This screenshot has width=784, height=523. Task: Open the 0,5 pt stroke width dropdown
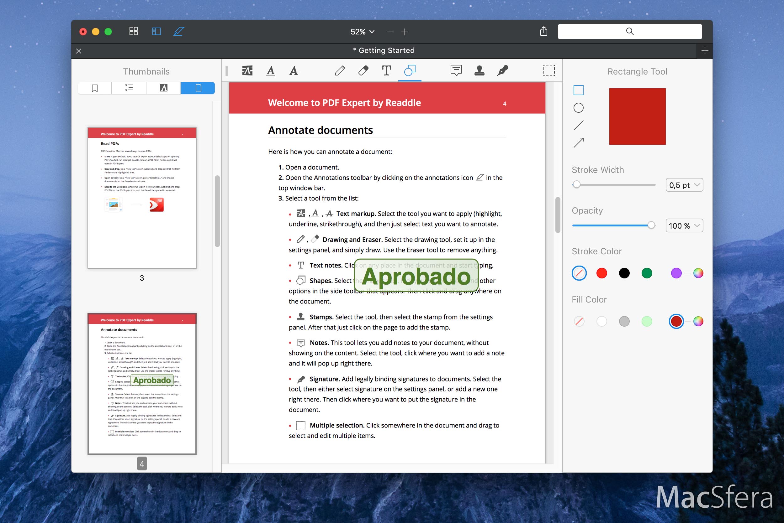click(684, 185)
